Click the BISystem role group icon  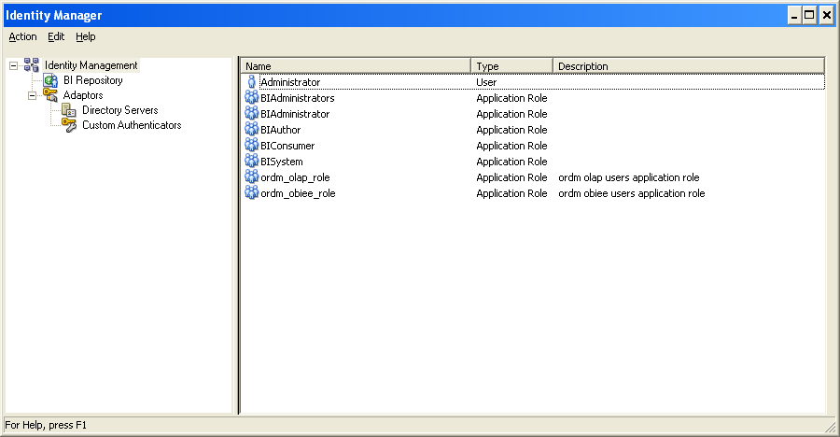pos(251,162)
